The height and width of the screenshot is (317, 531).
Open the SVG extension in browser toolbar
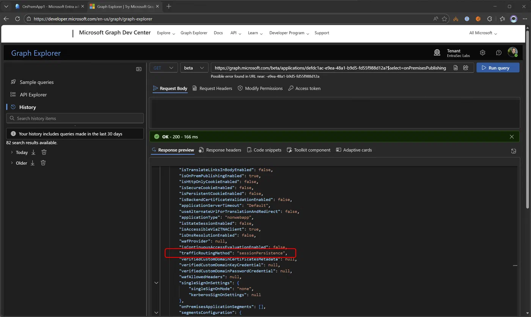pos(456,19)
